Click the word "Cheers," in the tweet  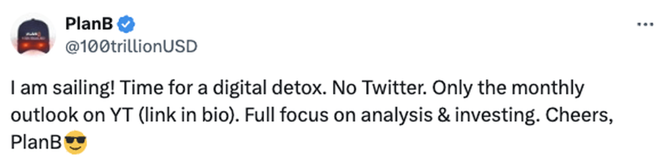[x=579, y=115]
